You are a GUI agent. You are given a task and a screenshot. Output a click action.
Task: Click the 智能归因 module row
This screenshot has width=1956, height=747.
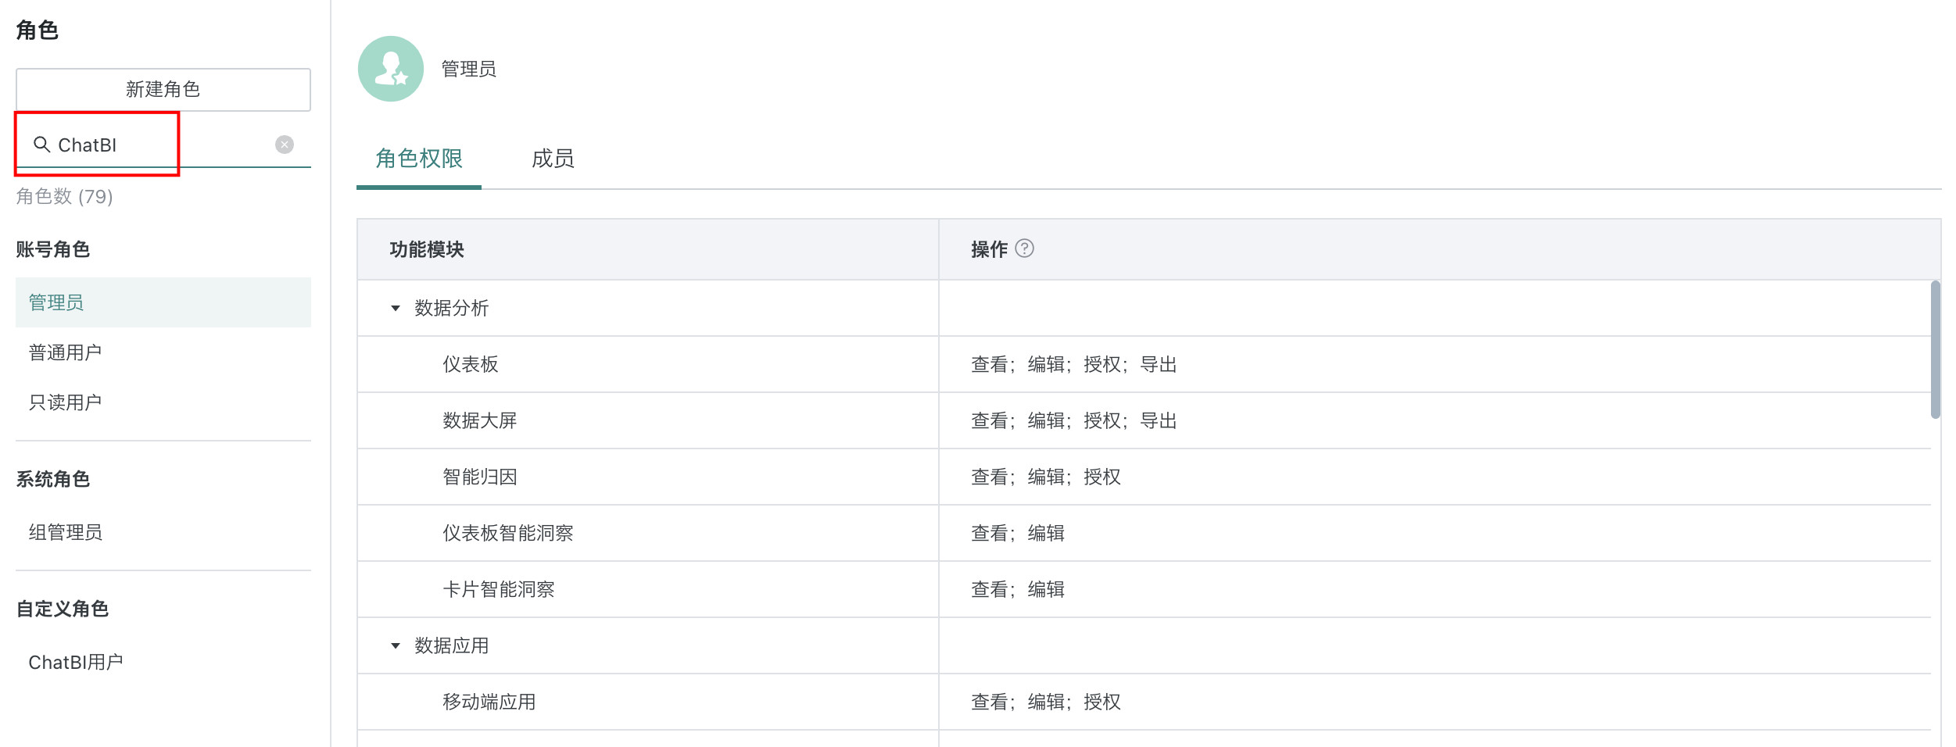(480, 477)
